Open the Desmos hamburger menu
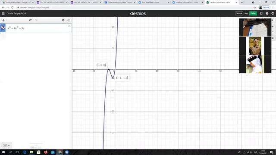 tap(3, 13)
